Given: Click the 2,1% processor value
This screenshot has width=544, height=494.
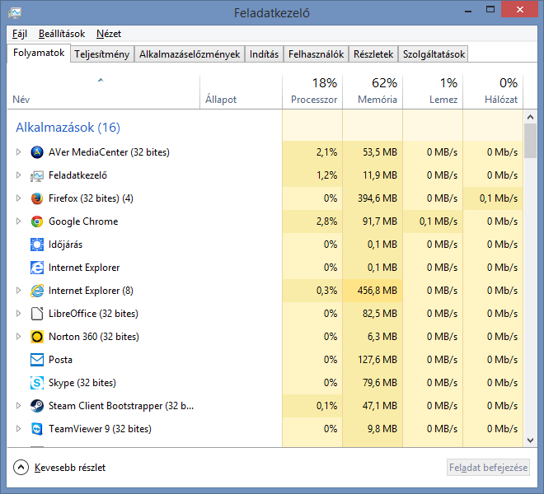Looking at the screenshot, I should pos(326,152).
